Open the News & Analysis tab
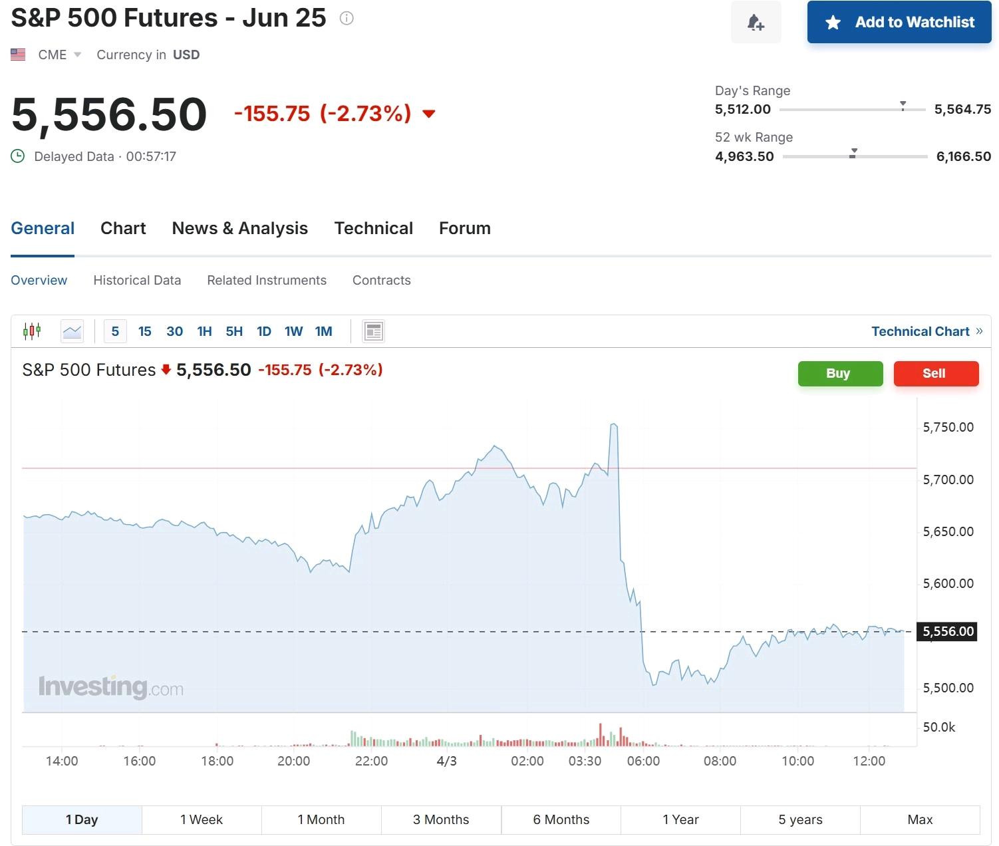The width and height of the screenshot is (999, 846). pos(239,228)
